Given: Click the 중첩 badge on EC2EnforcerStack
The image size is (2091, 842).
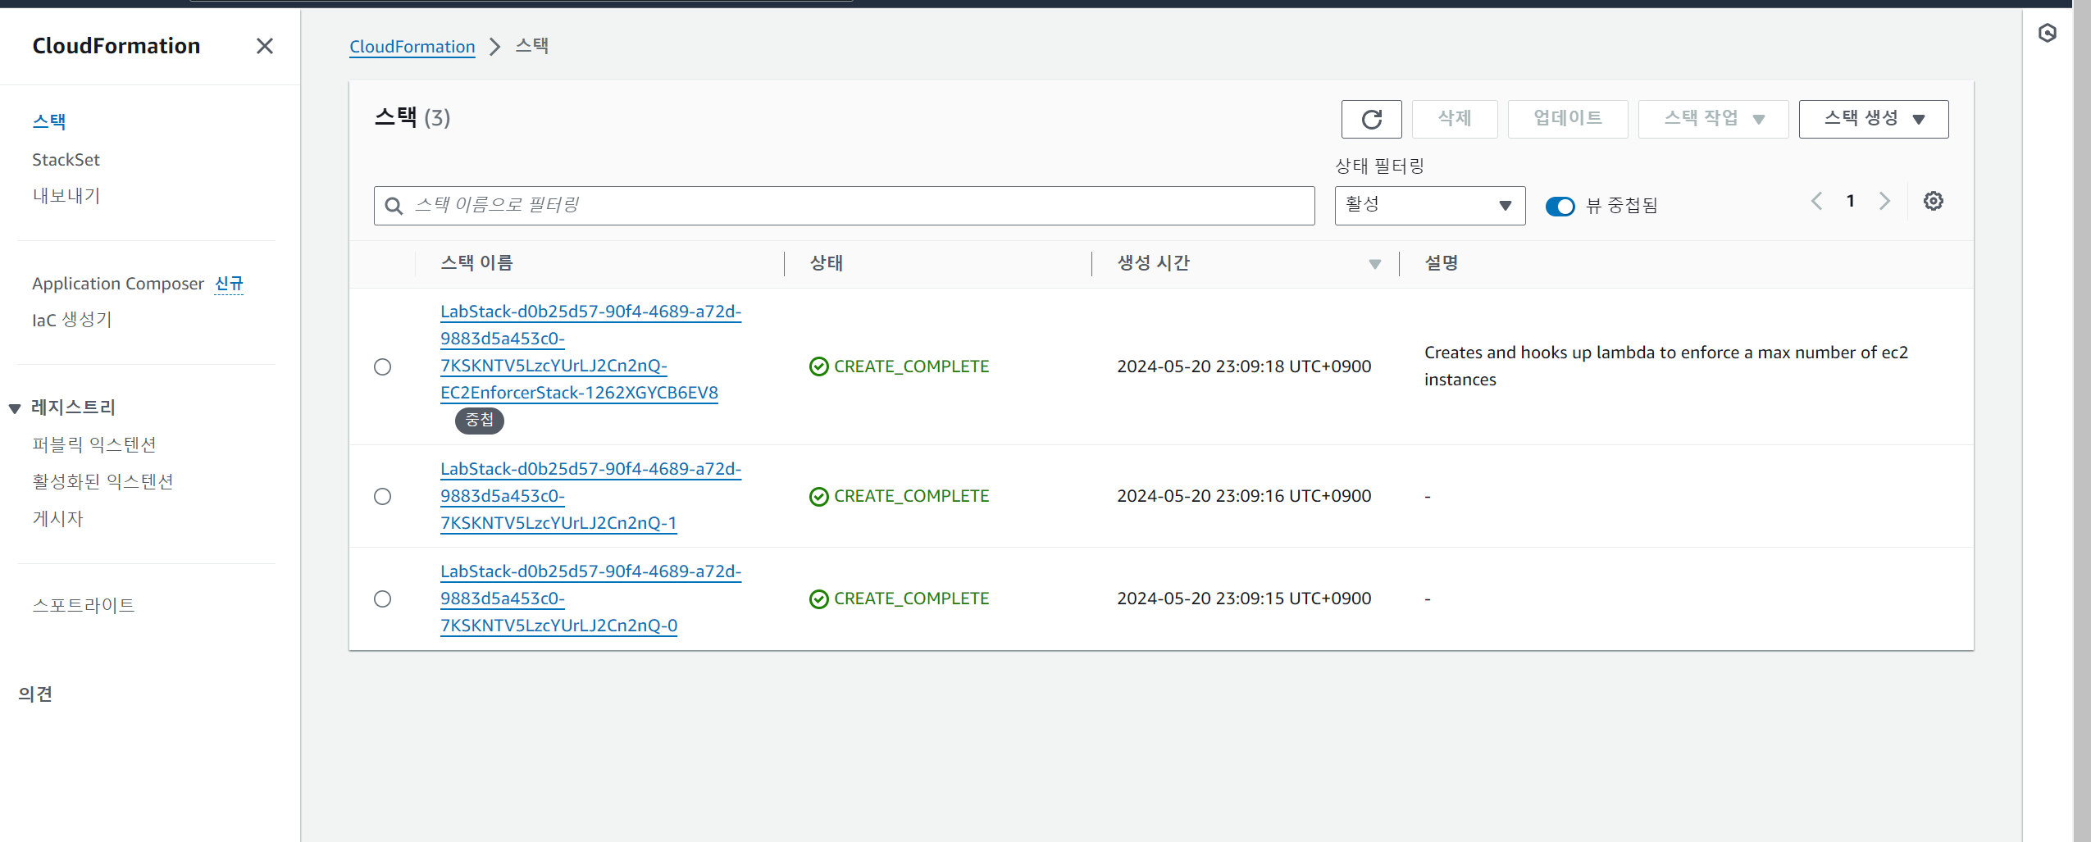Looking at the screenshot, I should coord(480,421).
